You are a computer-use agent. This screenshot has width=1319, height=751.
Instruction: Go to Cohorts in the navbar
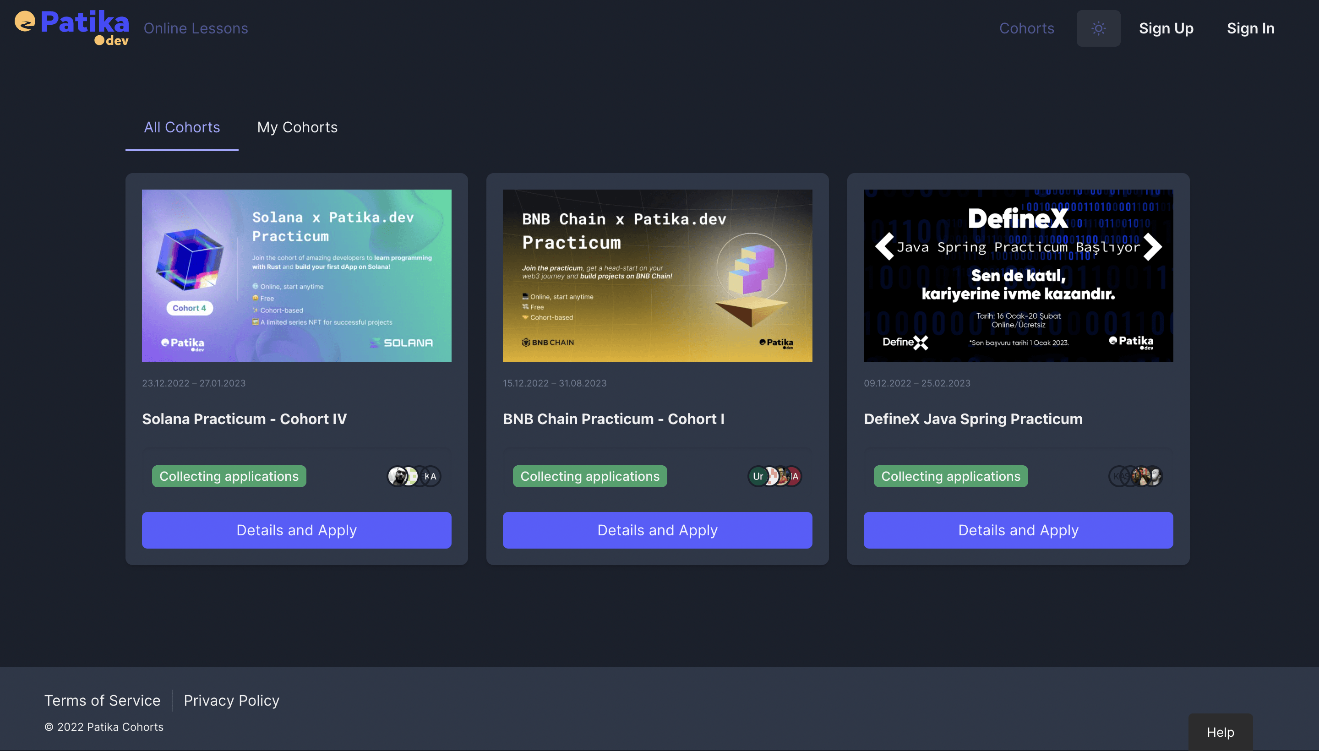tap(1026, 28)
